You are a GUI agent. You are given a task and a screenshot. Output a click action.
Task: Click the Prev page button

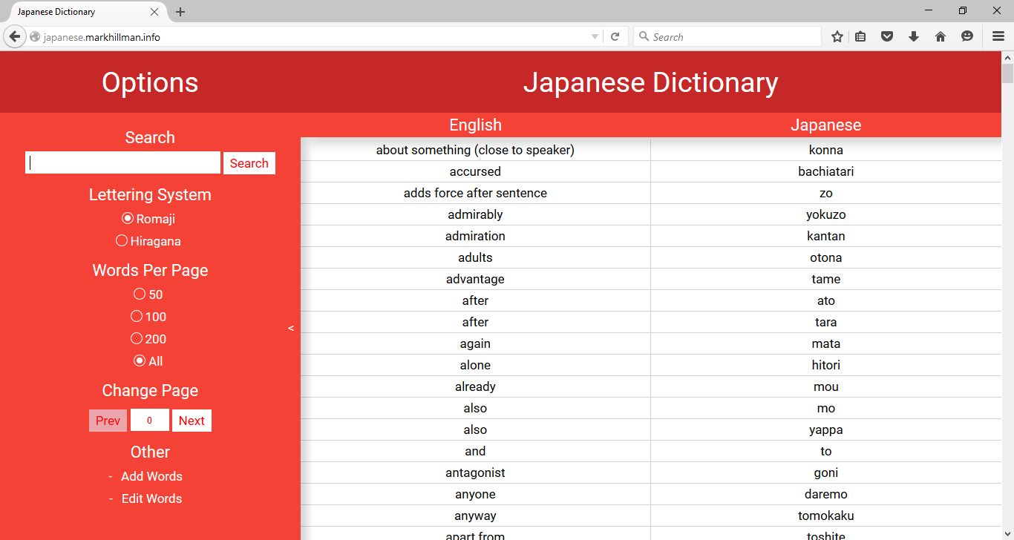tap(108, 421)
